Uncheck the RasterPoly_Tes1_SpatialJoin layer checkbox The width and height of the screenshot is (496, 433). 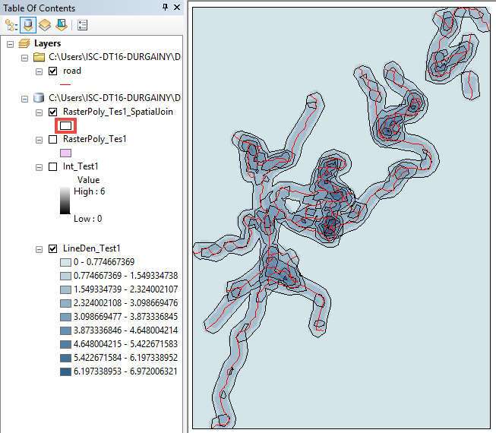click(53, 112)
